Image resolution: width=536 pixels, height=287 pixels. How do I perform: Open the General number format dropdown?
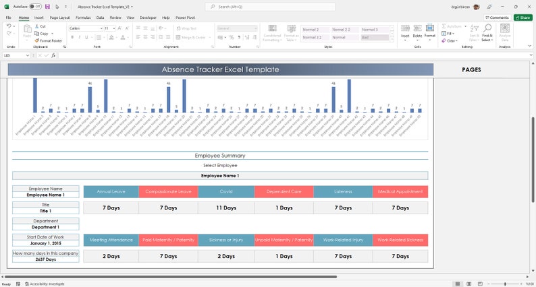255,28
